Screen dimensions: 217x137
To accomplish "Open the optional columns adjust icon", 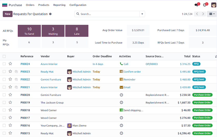I will coord(216,56).
